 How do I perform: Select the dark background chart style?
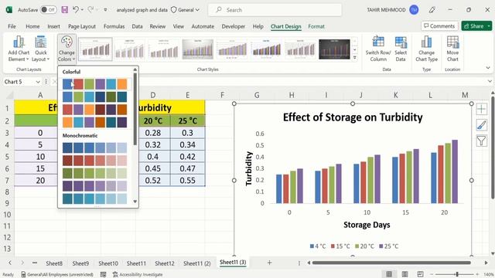334,49
